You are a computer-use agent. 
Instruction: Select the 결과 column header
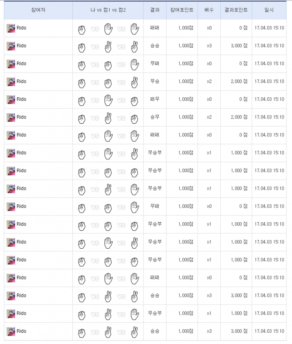pos(155,10)
